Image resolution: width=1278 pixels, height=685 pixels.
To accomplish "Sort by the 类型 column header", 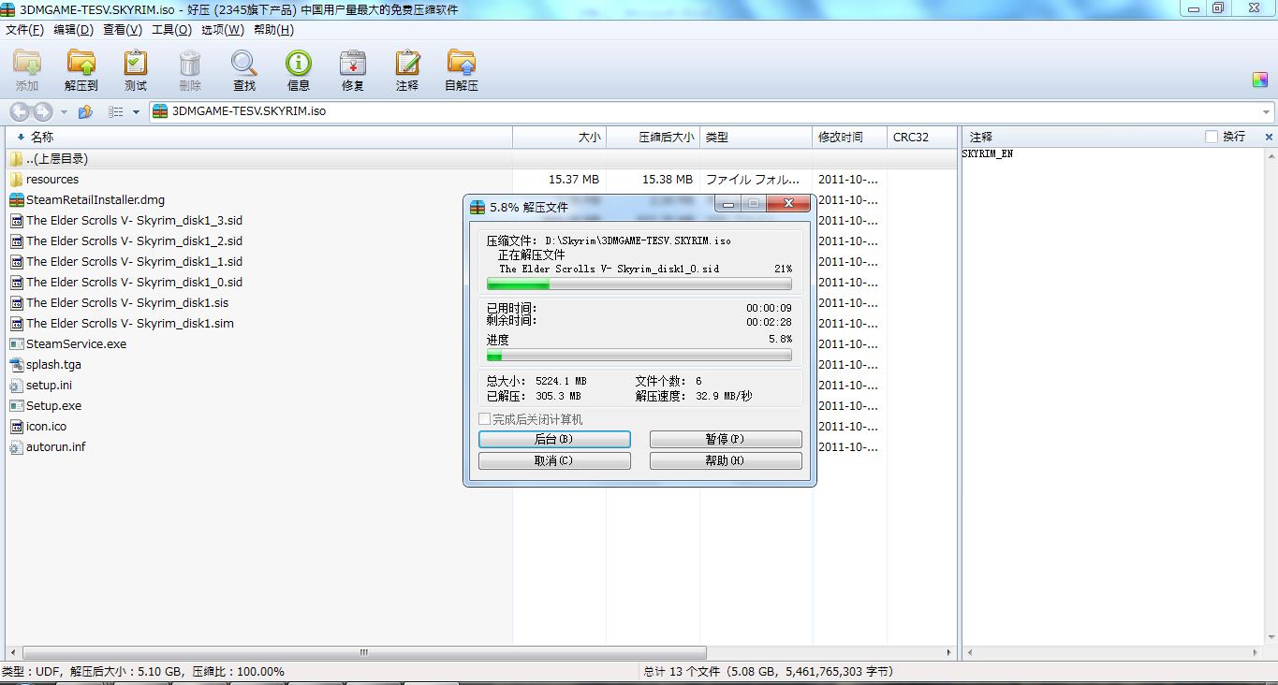I will pos(757,137).
